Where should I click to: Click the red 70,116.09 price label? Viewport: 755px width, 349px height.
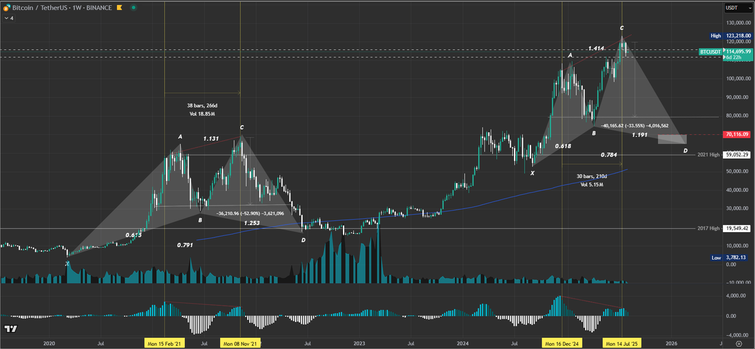point(736,135)
